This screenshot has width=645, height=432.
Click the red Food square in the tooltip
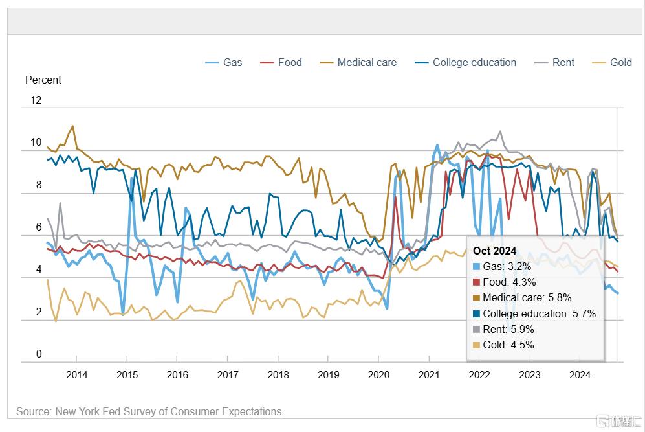coord(477,282)
